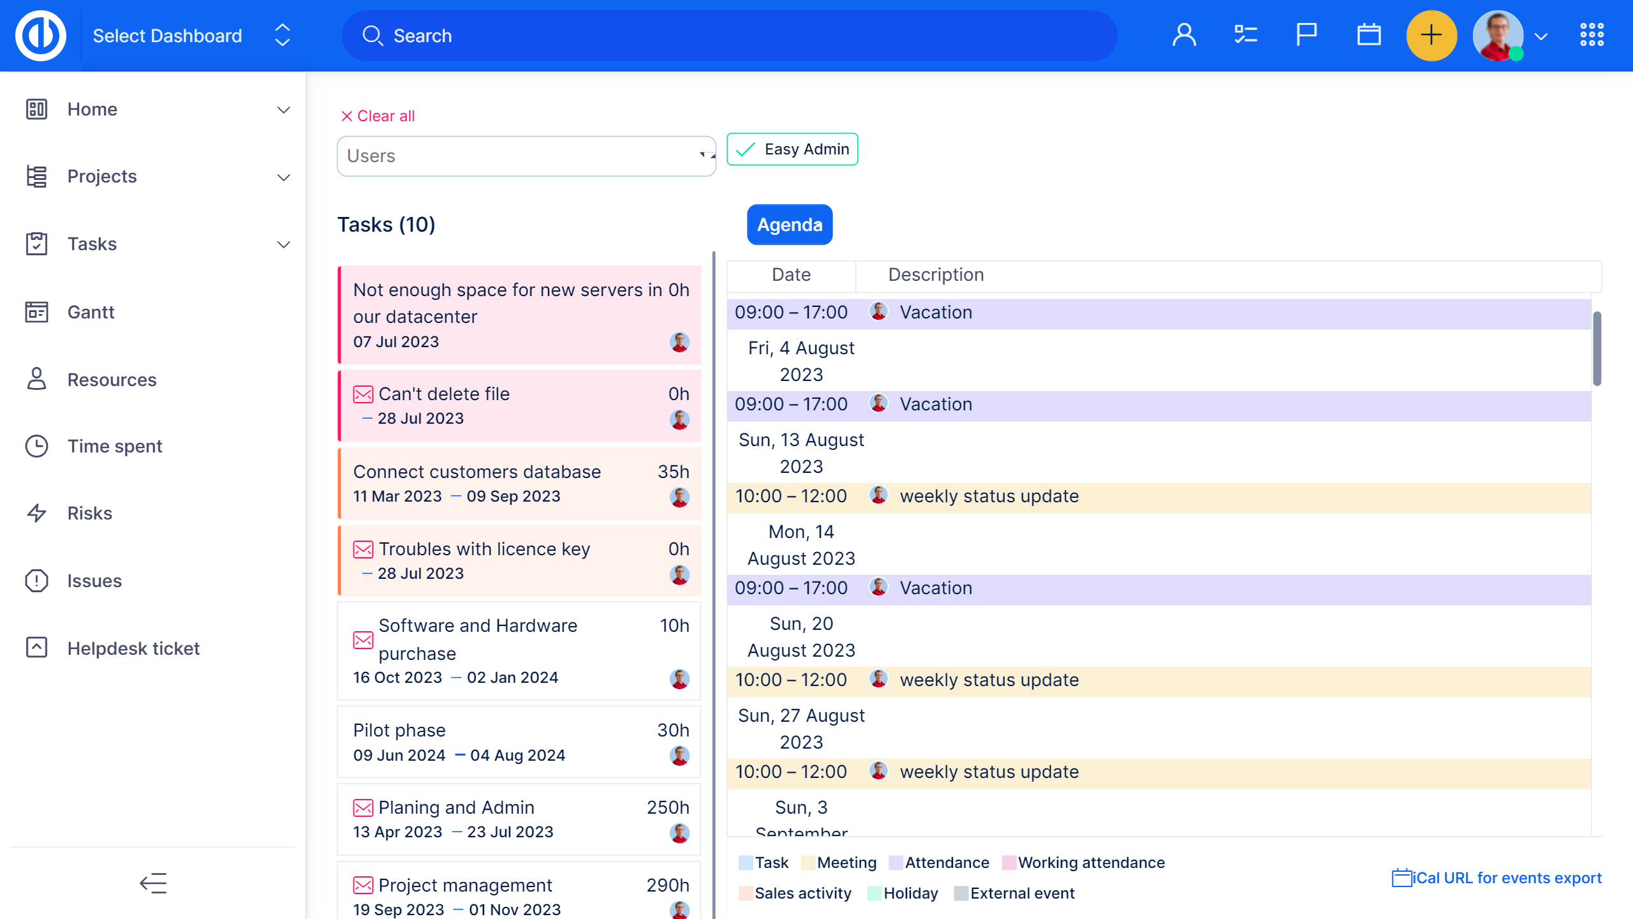This screenshot has height=919, width=1633.
Task: Click Clear all filters link
Action: (378, 116)
